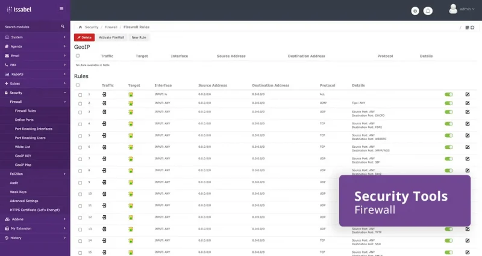Click the hamburger menu icon beside Issabel logo

pyautogui.click(x=61, y=9)
